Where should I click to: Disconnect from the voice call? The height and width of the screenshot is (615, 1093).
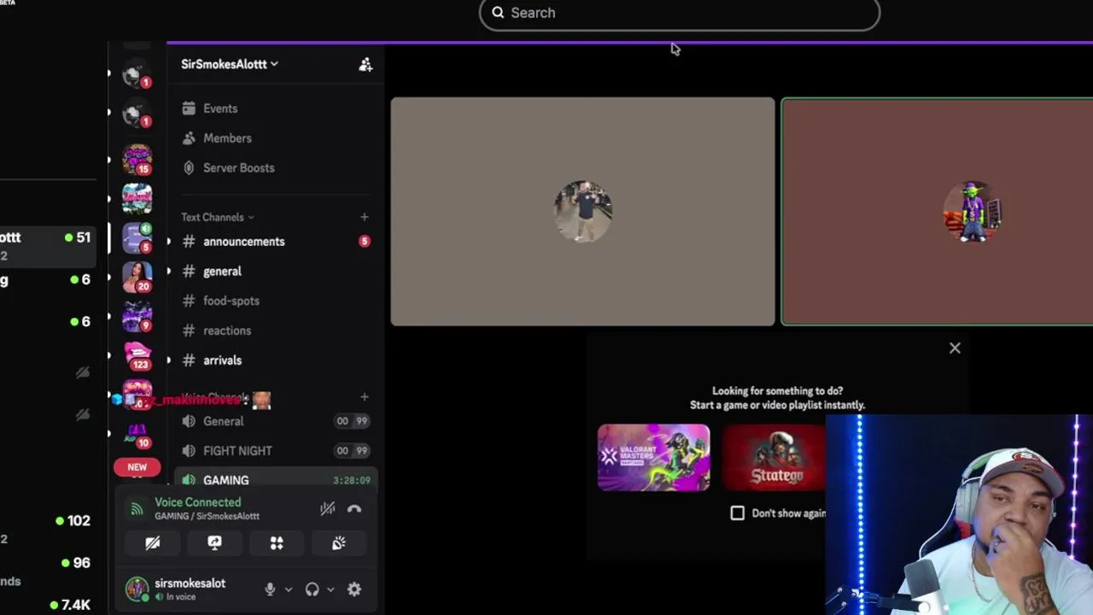pyautogui.click(x=354, y=509)
